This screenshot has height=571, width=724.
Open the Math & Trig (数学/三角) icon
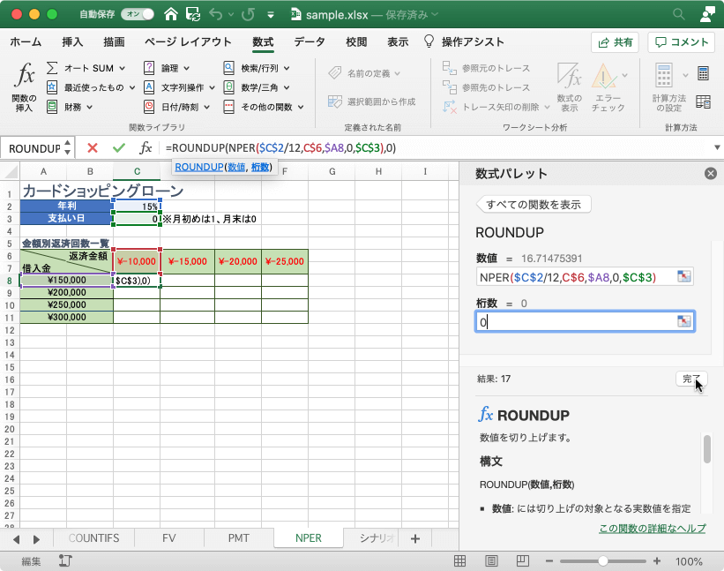point(228,86)
